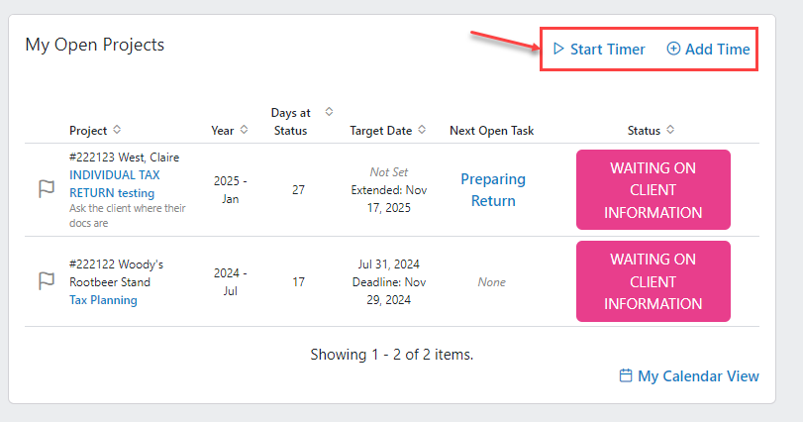This screenshot has width=803, height=422.
Task: Open My Calendar View link
Action: (x=698, y=375)
